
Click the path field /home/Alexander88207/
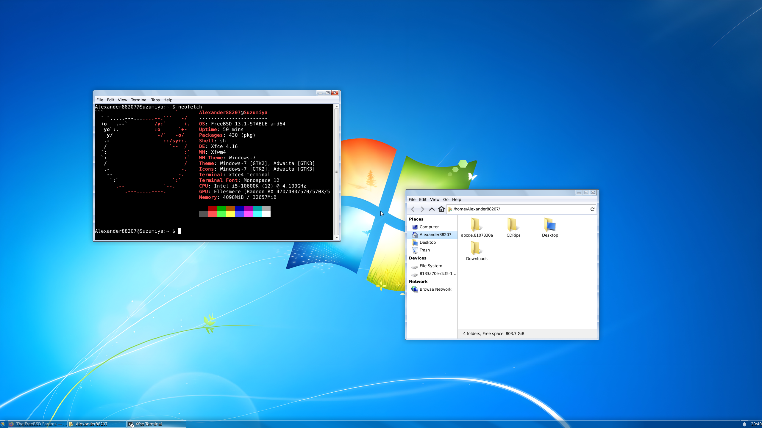(521, 209)
